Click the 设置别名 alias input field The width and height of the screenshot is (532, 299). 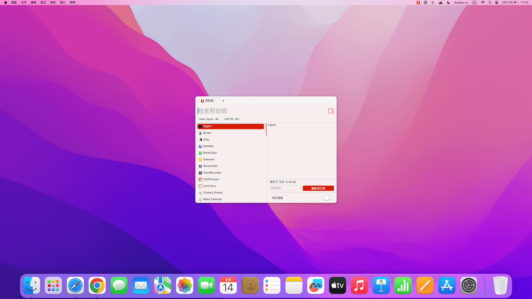pyautogui.click(x=285, y=188)
